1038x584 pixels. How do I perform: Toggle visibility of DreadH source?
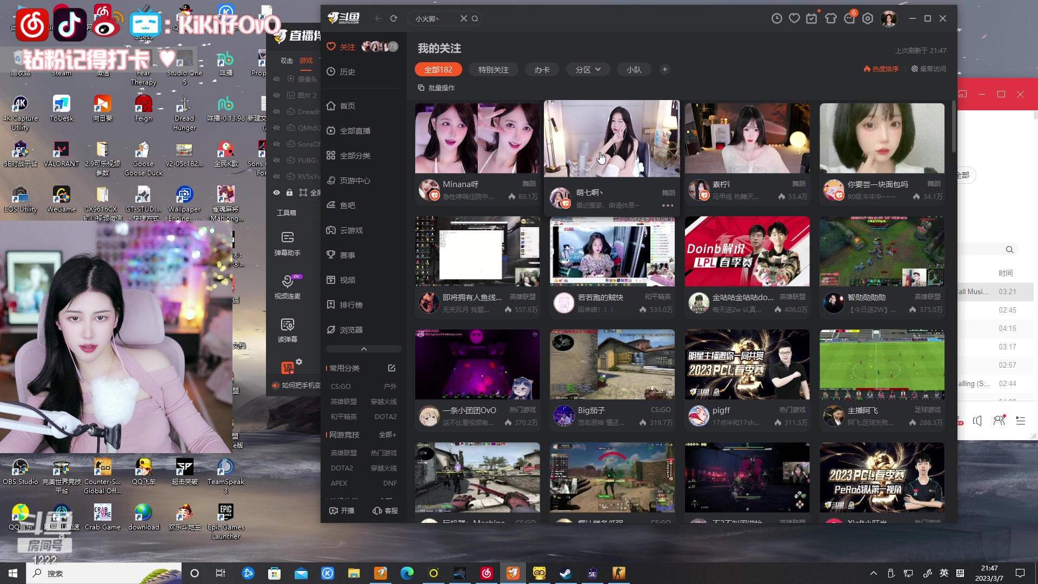(x=277, y=111)
